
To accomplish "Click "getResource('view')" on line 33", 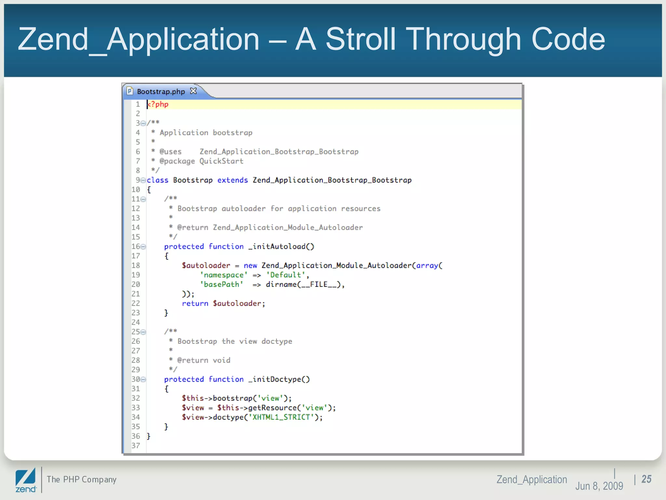I will point(290,408).
